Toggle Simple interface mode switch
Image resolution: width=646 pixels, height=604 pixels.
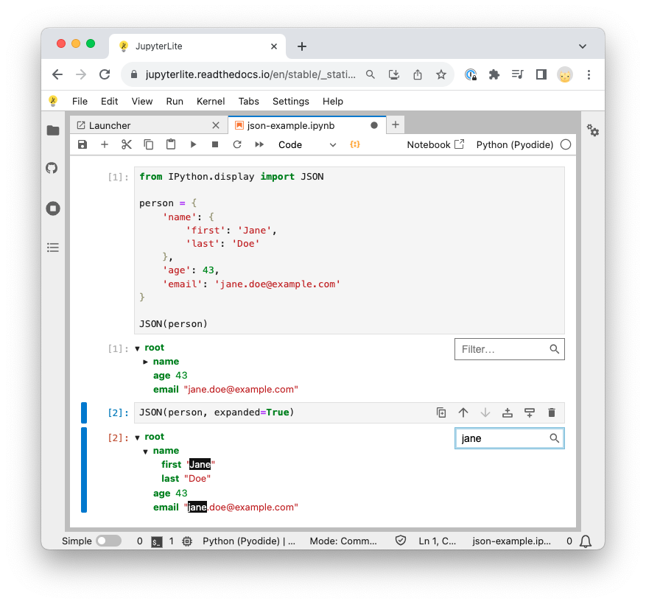[109, 541]
